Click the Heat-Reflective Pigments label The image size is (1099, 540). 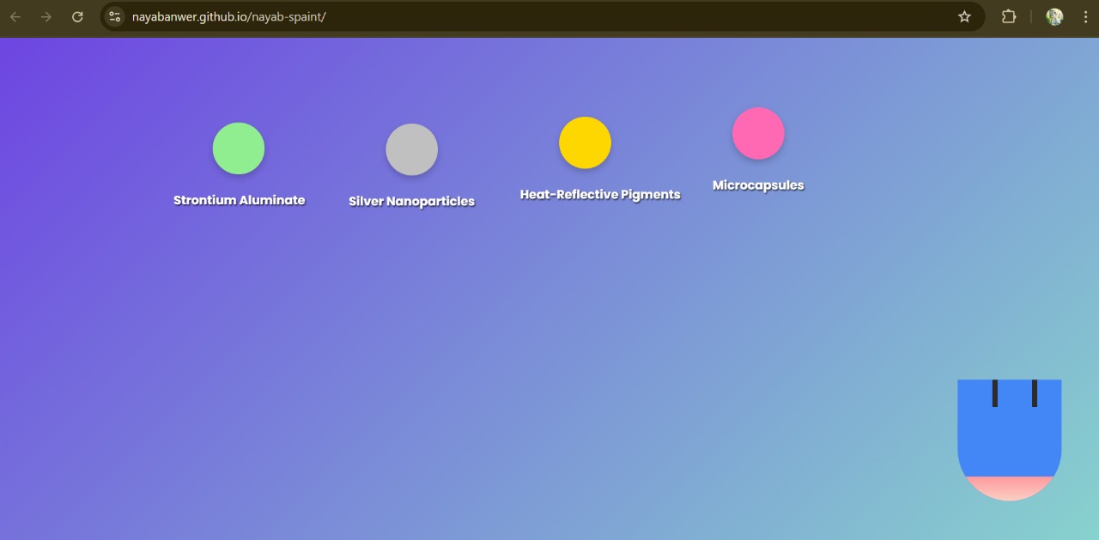(x=600, y=195)
